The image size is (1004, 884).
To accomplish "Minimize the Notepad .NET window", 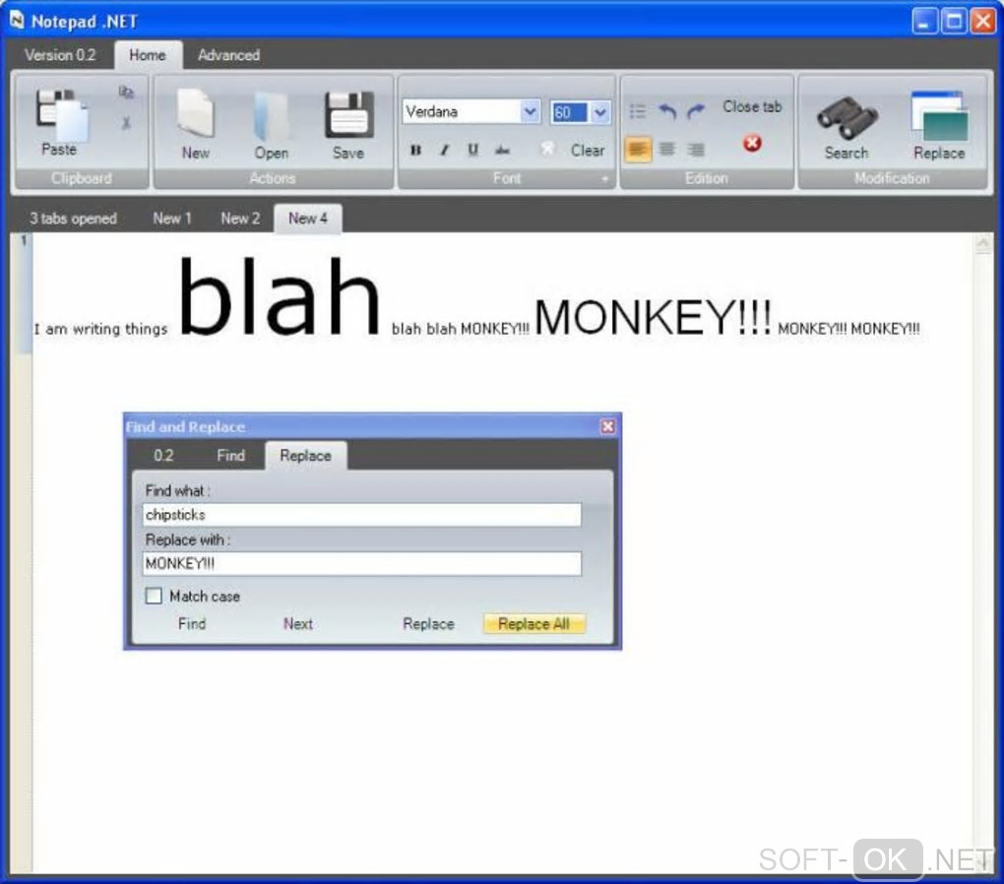I will 924,21.
